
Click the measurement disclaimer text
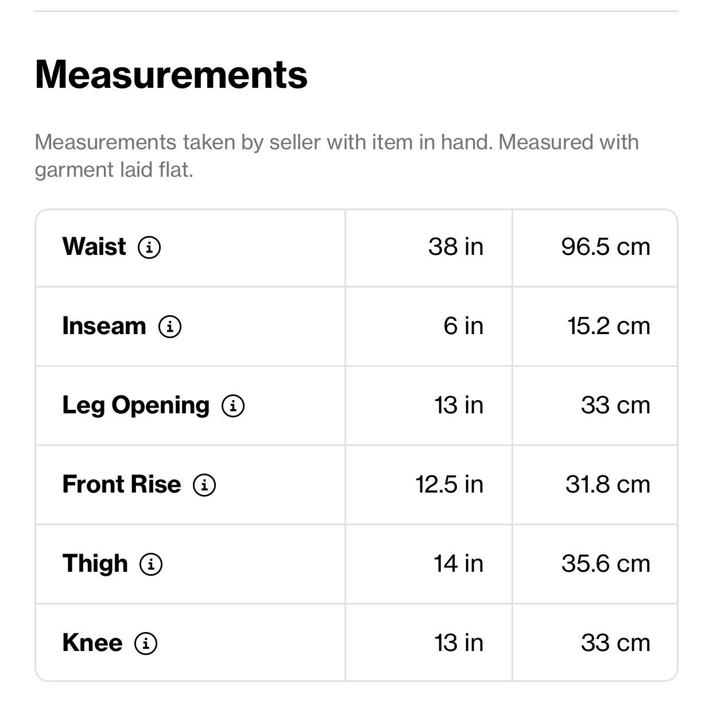click(x=337, y=156)
